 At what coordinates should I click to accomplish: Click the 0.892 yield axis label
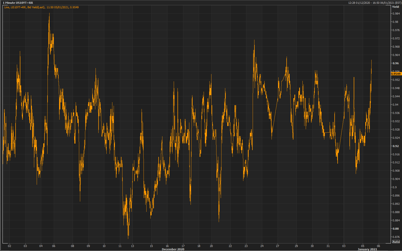[x=396, y=204]
